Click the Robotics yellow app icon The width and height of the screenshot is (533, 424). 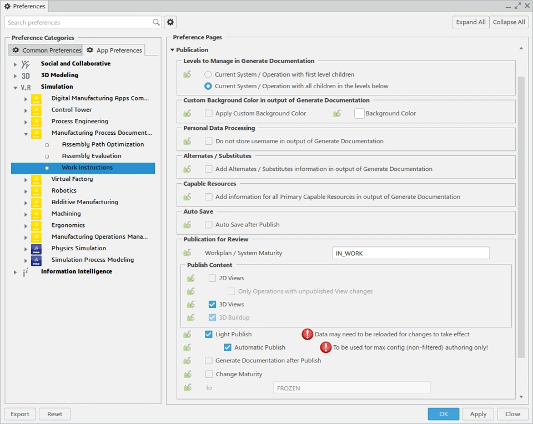[36, 191]
